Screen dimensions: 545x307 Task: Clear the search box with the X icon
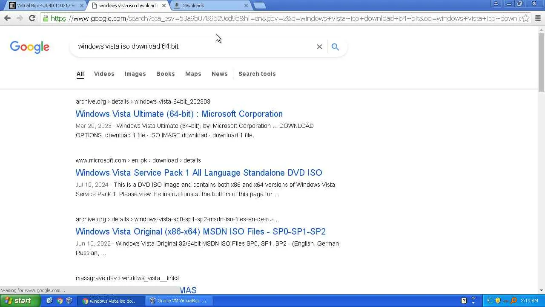(x=319, y=46)
